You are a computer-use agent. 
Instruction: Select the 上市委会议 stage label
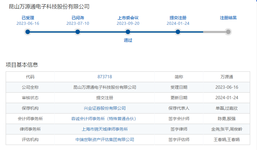click(128, 18)
